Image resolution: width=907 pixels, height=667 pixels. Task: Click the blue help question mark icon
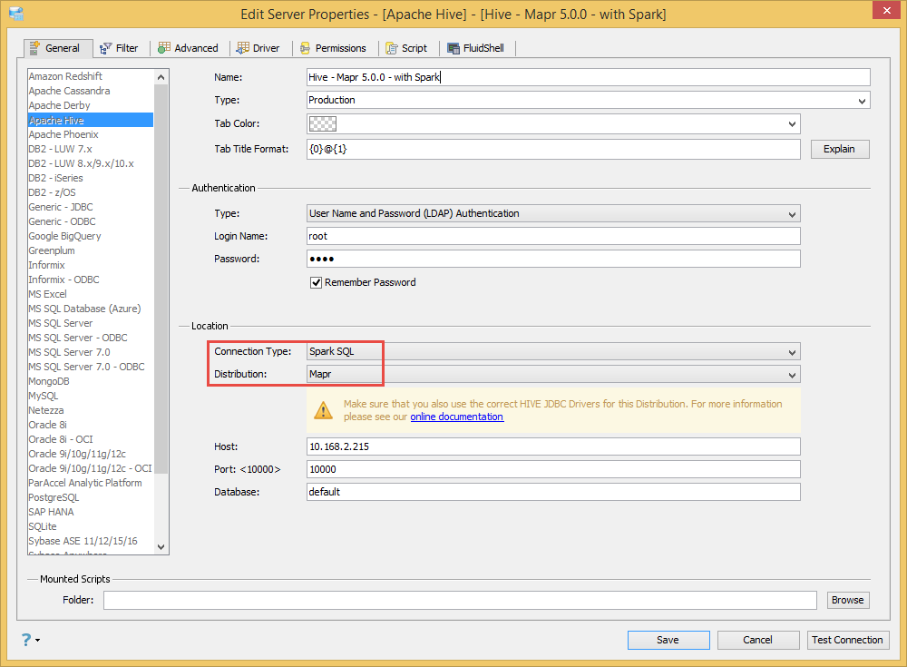click(26, 640)
